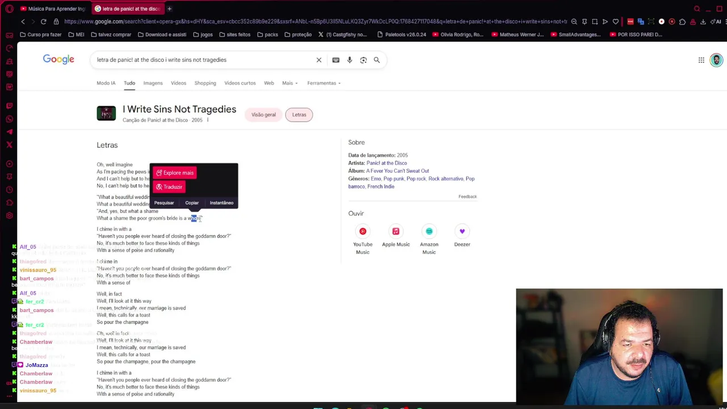Open the sidebar player icon

9,164
